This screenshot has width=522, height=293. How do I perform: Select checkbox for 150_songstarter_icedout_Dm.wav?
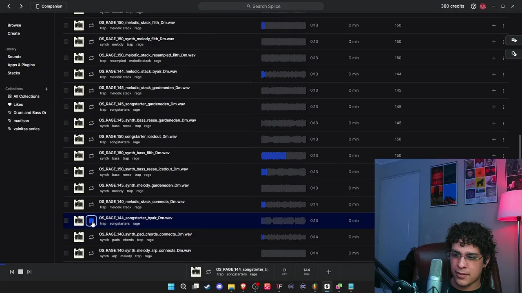click(66, 139)
